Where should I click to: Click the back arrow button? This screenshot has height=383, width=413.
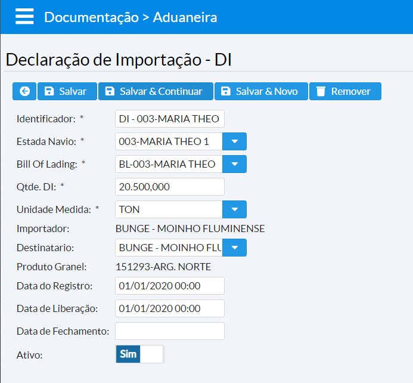[x=24, y=91]
